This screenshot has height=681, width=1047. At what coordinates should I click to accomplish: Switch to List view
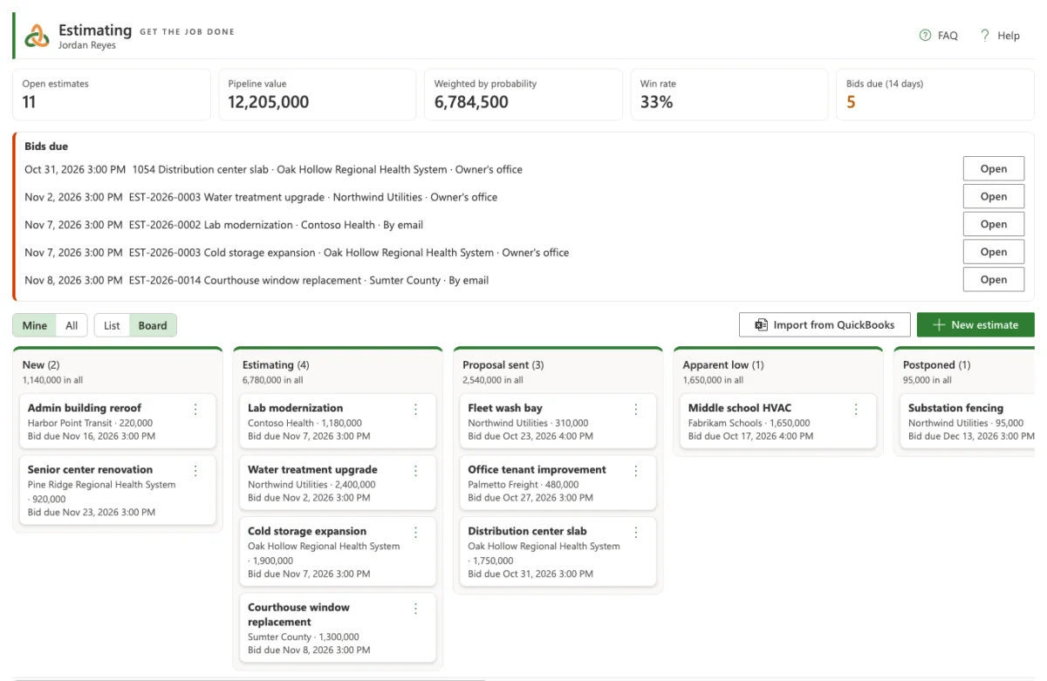tap(112, 325)
